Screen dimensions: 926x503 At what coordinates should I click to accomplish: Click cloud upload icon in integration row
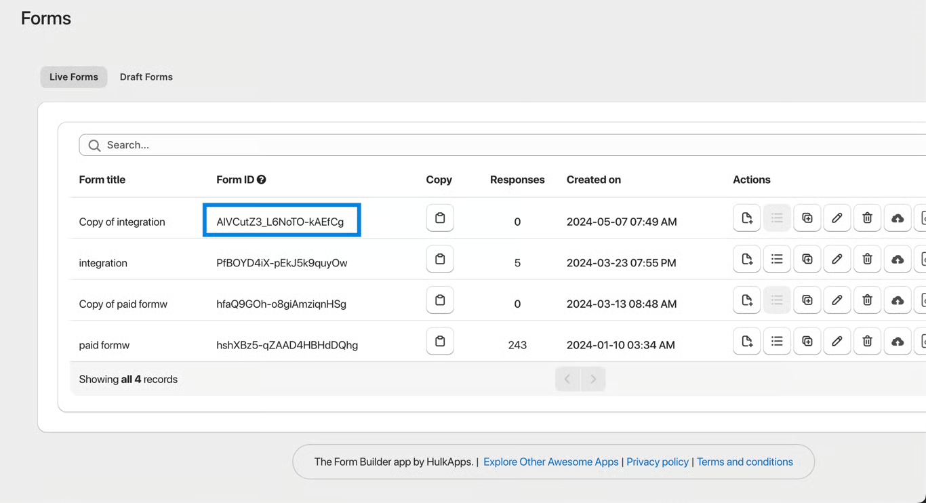898,259
